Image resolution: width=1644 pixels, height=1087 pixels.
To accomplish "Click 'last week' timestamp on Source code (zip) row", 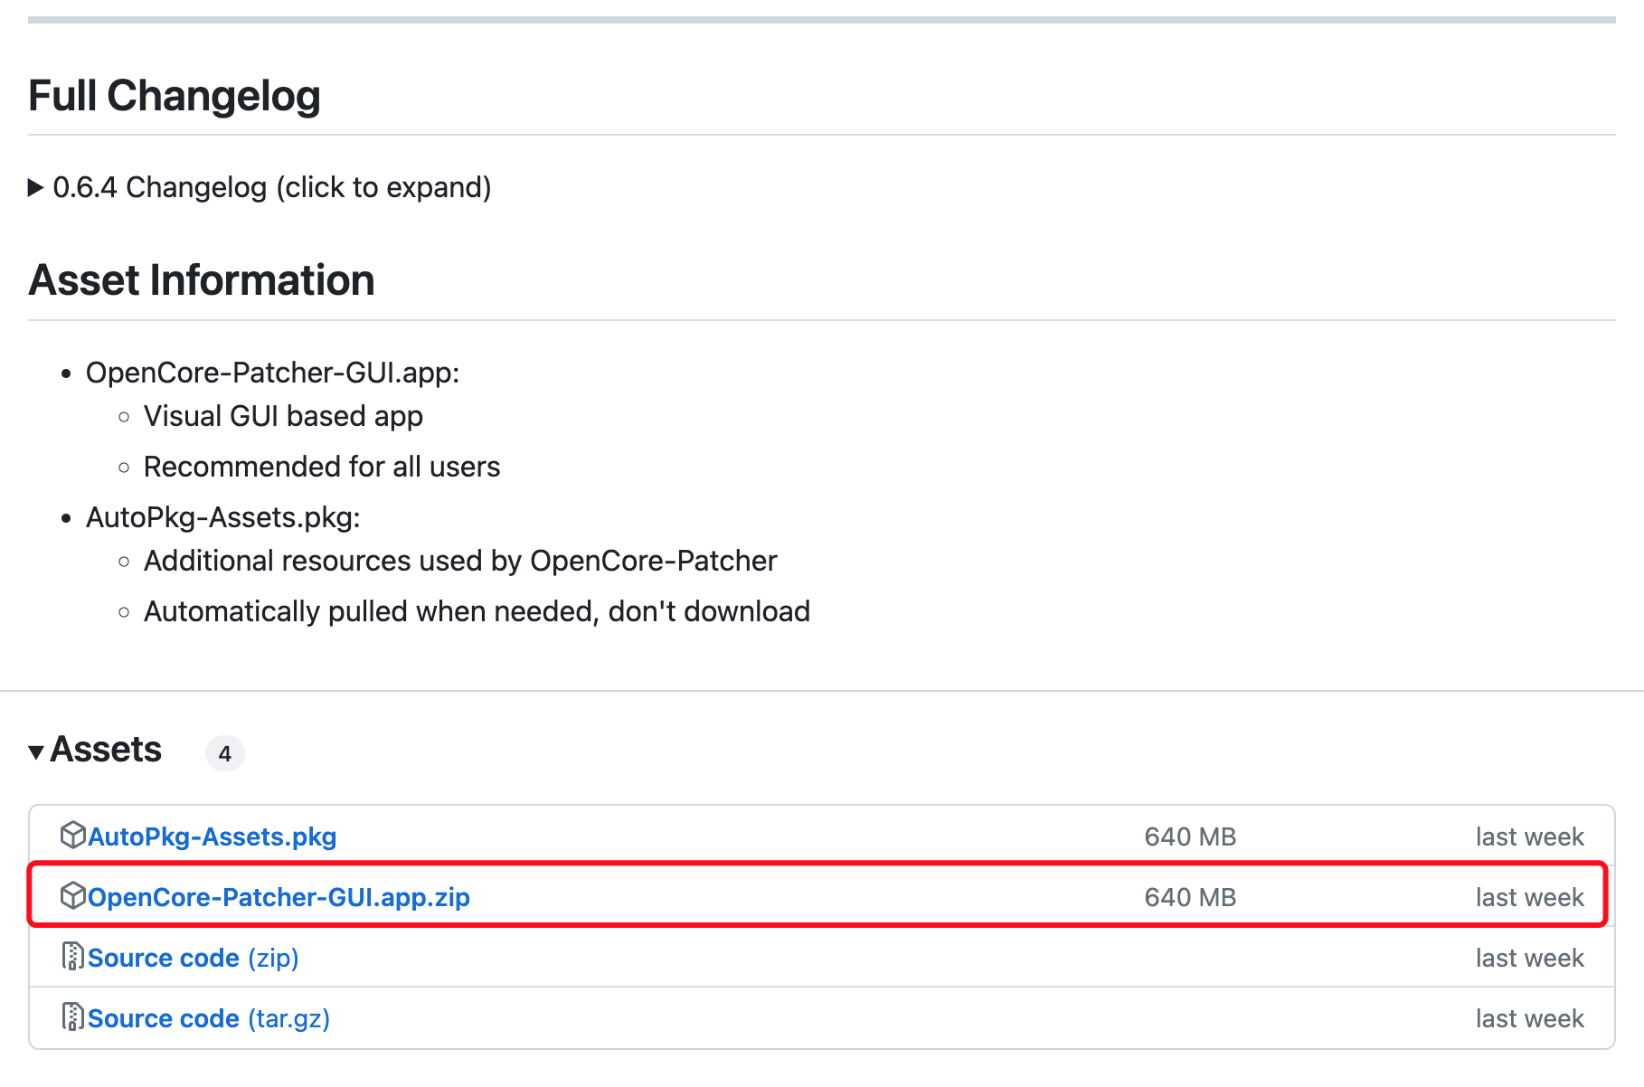I will (x=1529, y=958).
